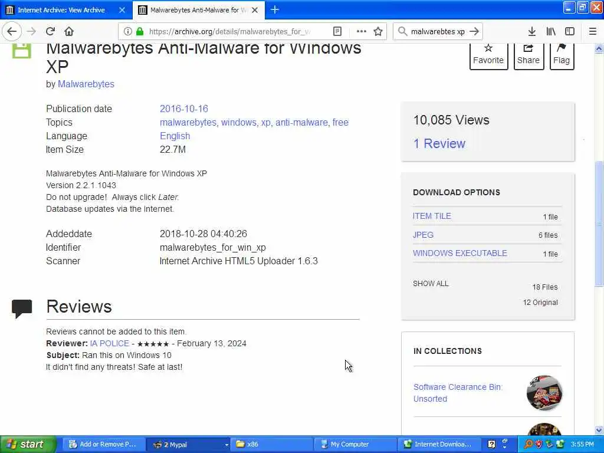Go back using the browser back arrow
The width and height of the screenshot is (604, 453).
[12, 31]
